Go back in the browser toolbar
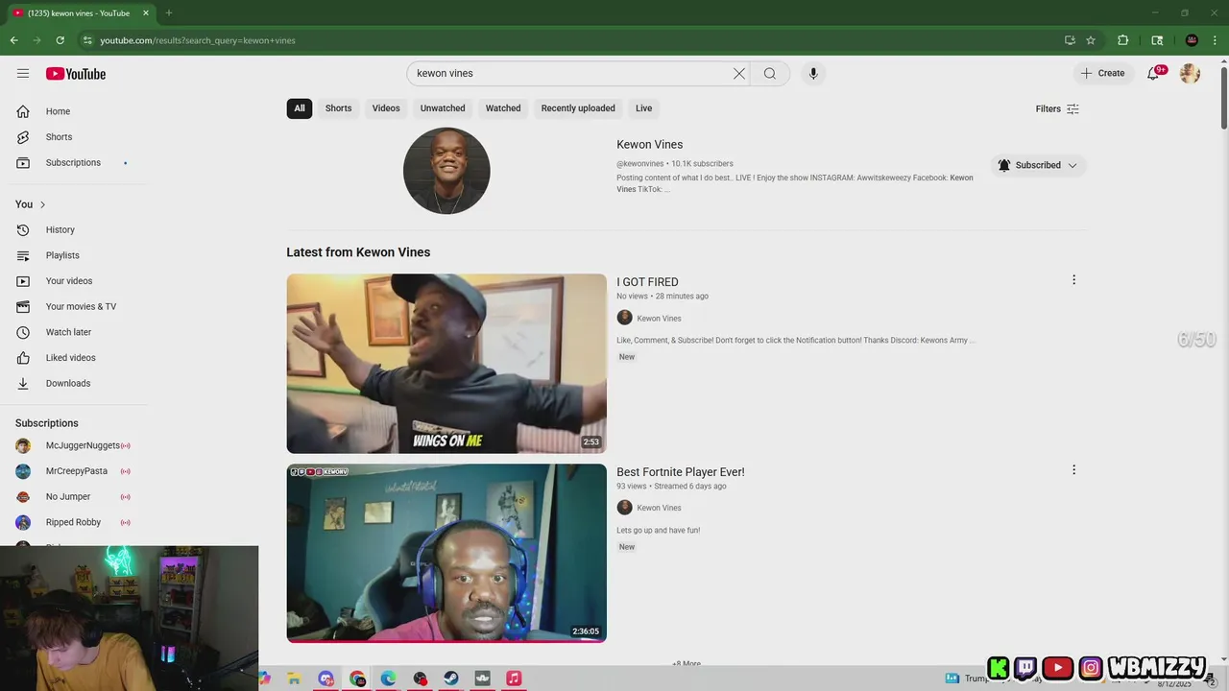The height and width of the screenshot is (691, 1229). [13, 40]
